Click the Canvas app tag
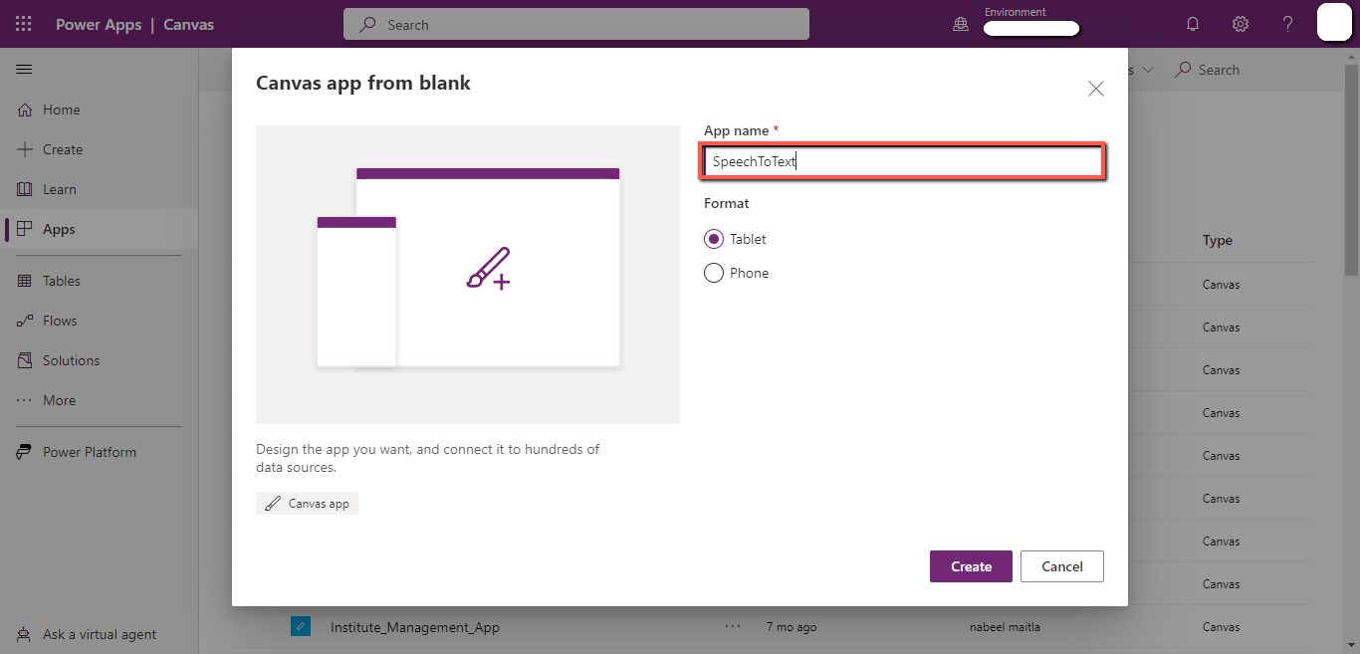This screenshot has width=1360, height=654. (307, 504)
